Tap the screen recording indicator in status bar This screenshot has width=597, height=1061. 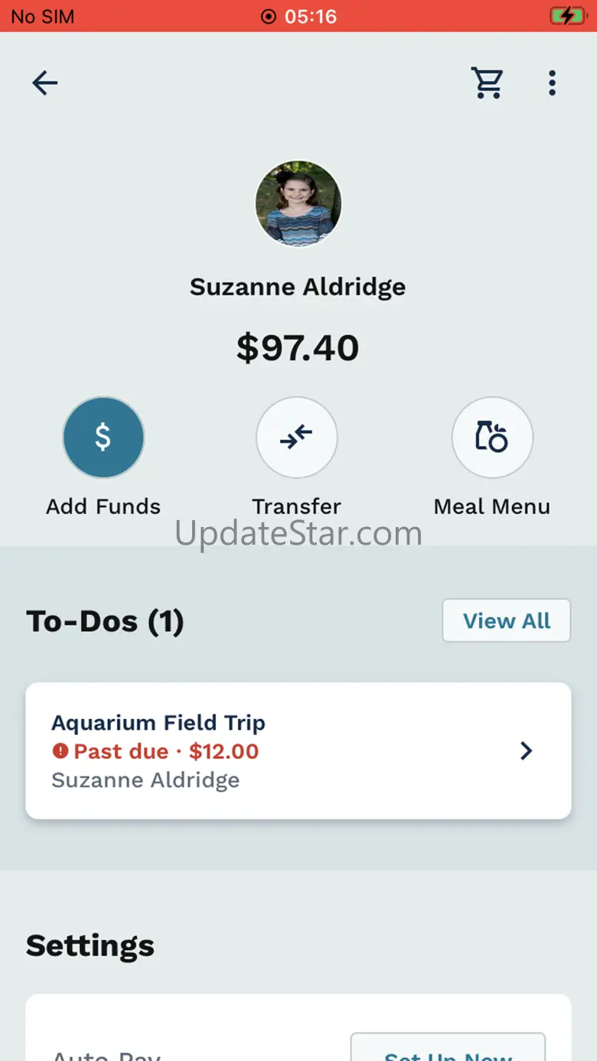(x=268, y=16)
